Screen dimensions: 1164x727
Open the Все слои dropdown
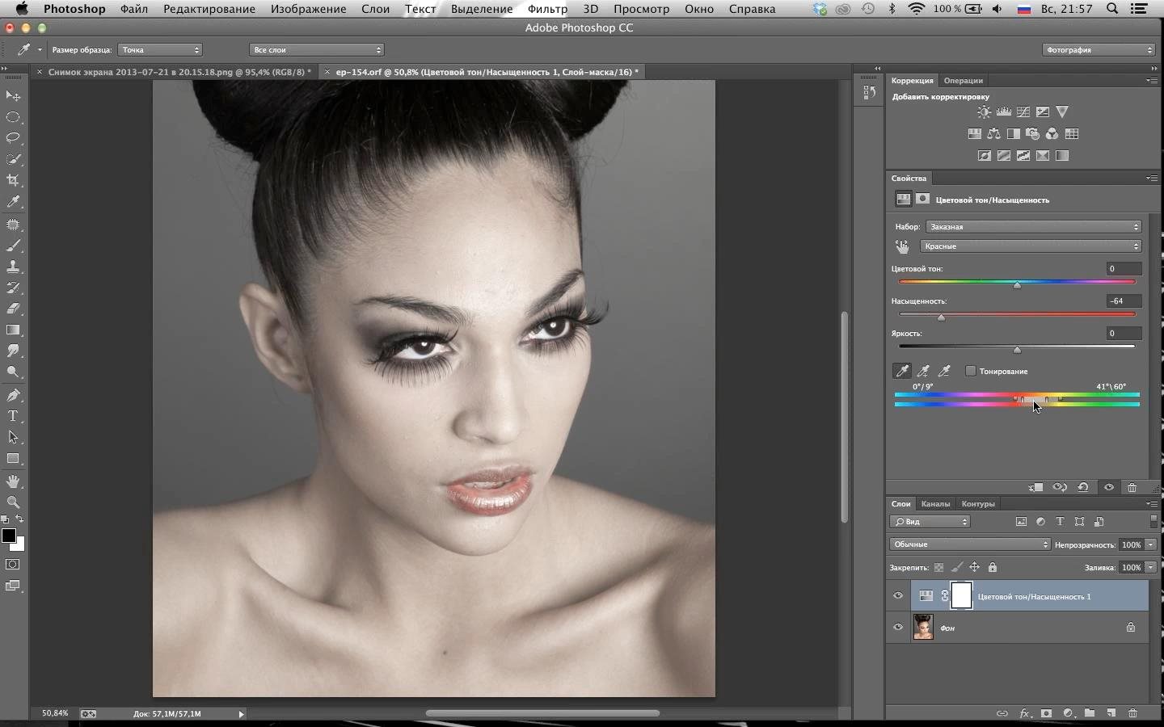pyautogui.click(x=316, y=50)
